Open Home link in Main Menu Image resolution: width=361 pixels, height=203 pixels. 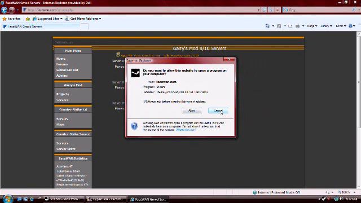pyautogui.click(x=61, y=59)
